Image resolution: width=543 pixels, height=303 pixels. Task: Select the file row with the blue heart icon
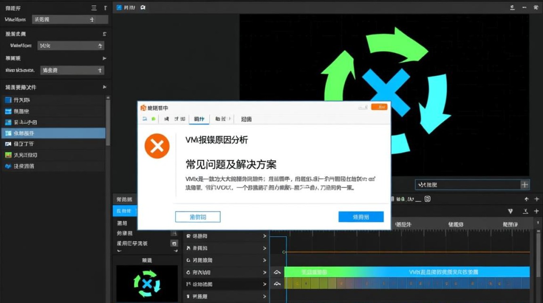pos(53,166)
